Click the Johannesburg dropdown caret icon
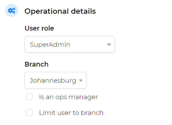 tap(81, 80)
